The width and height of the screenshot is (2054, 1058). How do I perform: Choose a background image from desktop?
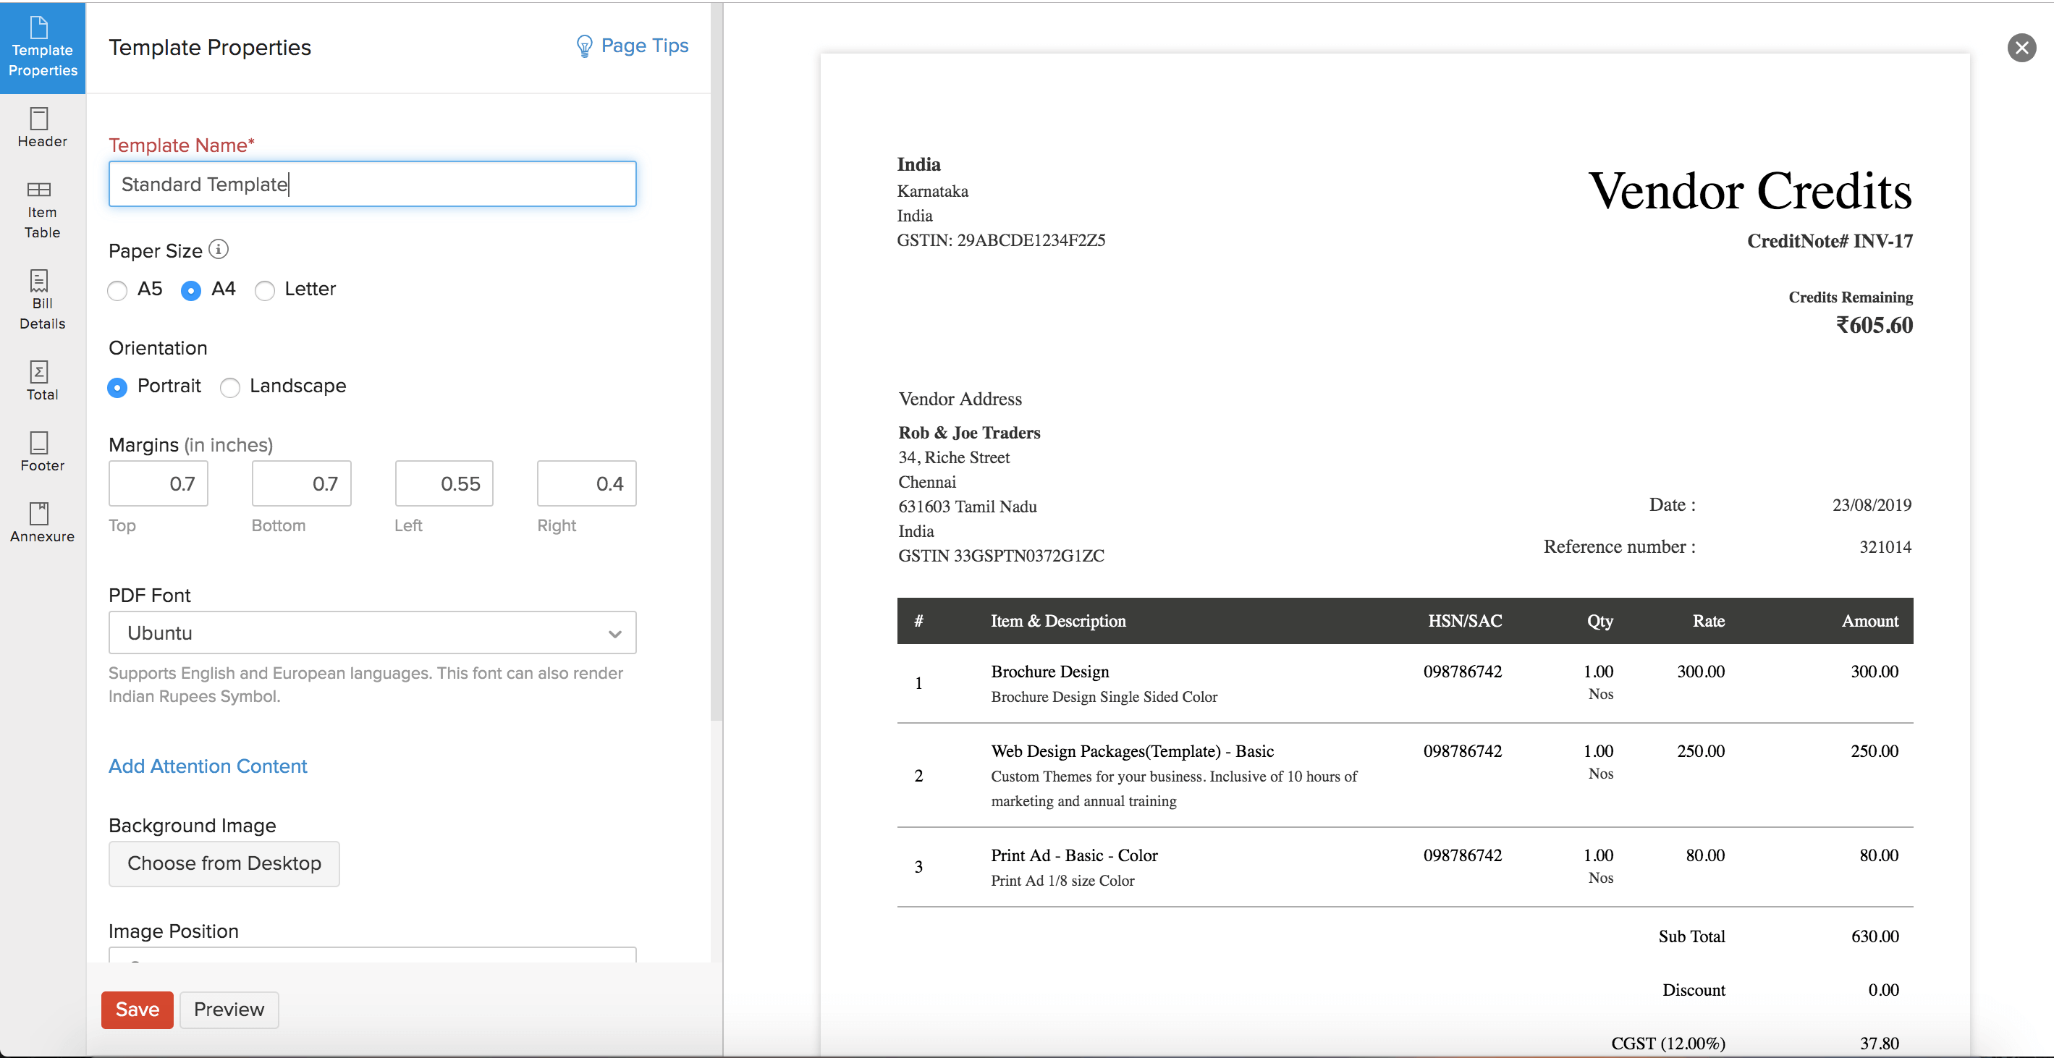coord(224,863)
